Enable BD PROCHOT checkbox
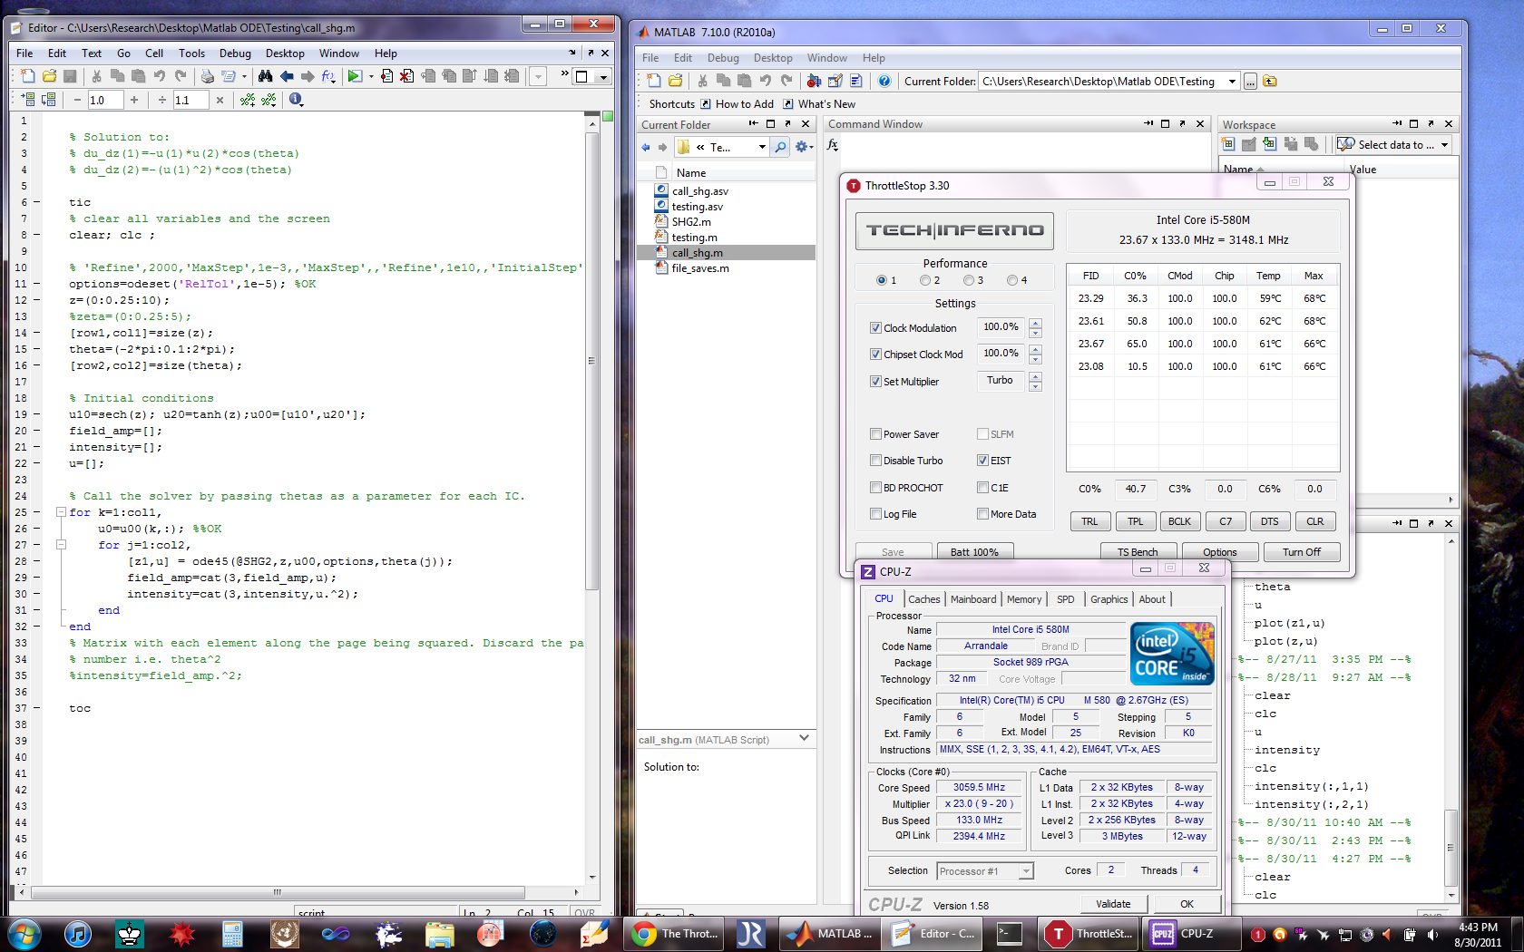This screenshot has height=952, width=1524. [875, 488]
